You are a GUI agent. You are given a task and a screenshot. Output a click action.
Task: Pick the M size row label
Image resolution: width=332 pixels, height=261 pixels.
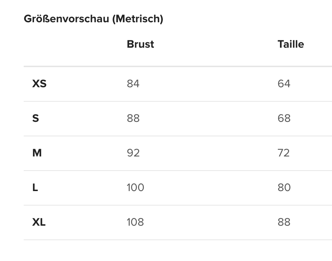click(x=37, y=153)
